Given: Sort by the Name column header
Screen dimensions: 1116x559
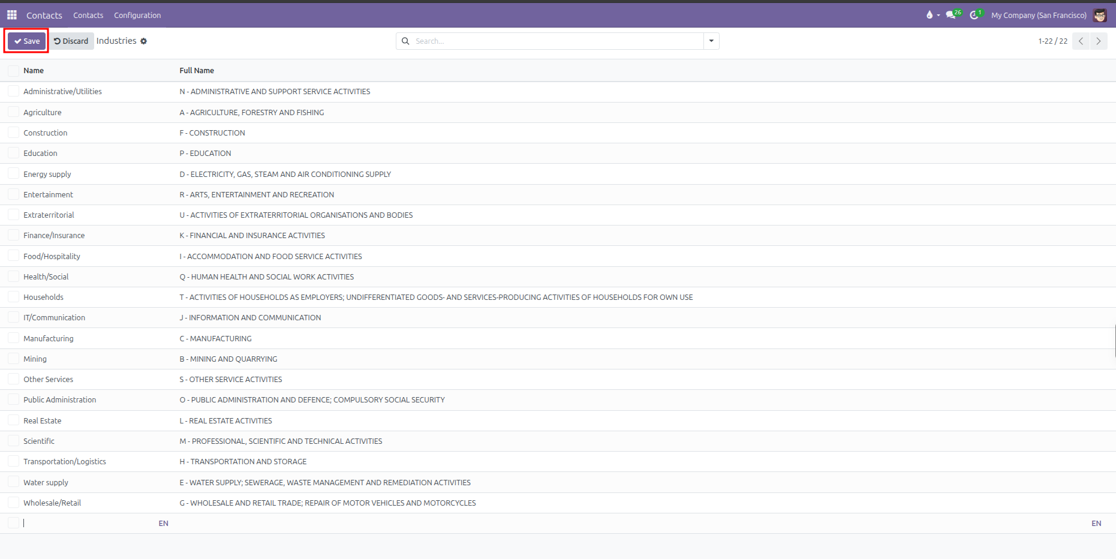Looking at the screenshot, I should (34, 71).
